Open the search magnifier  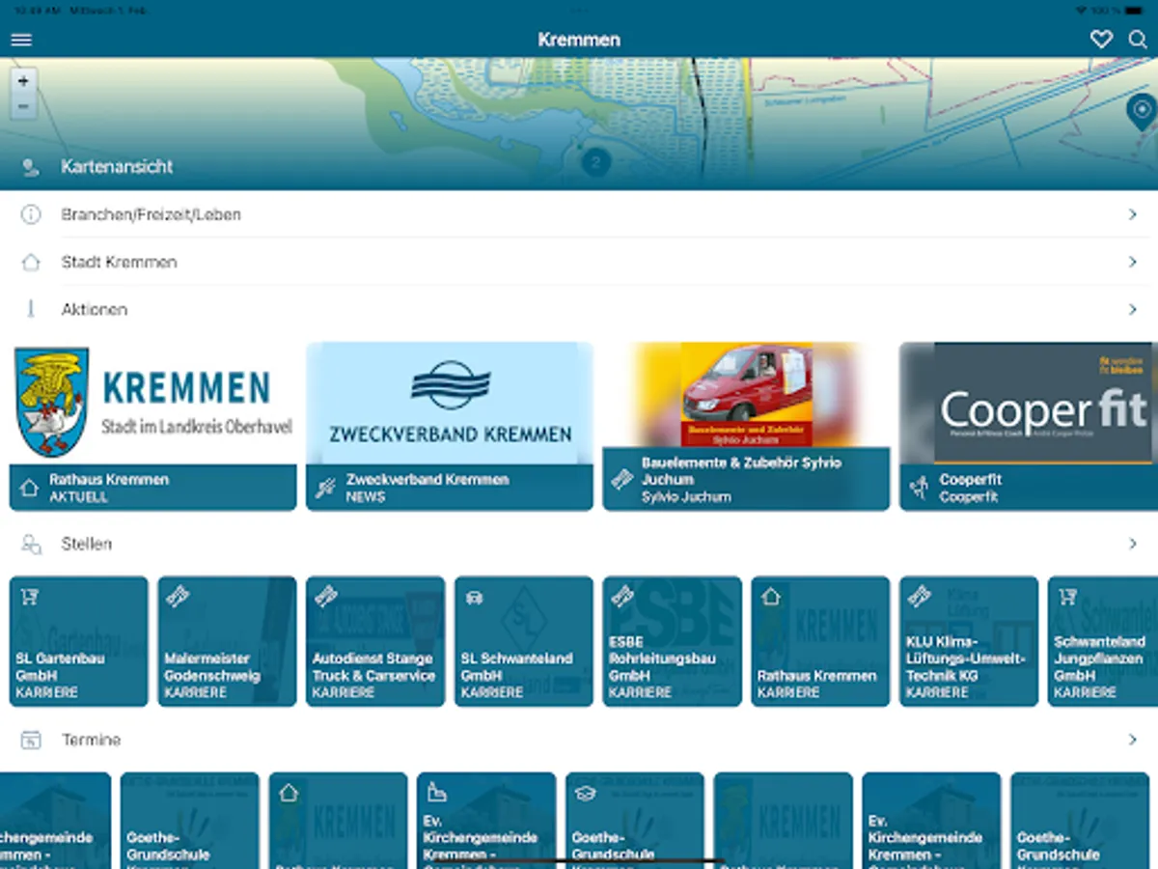(1139, 40)
